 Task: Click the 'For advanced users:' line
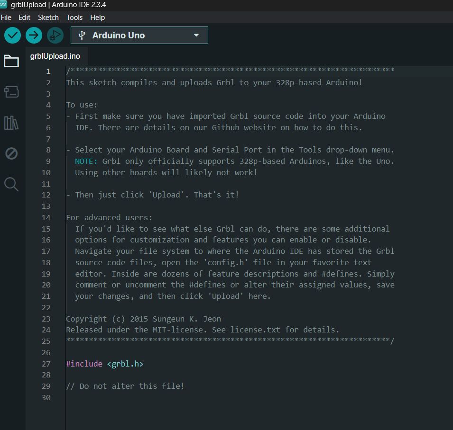[109, 217]
